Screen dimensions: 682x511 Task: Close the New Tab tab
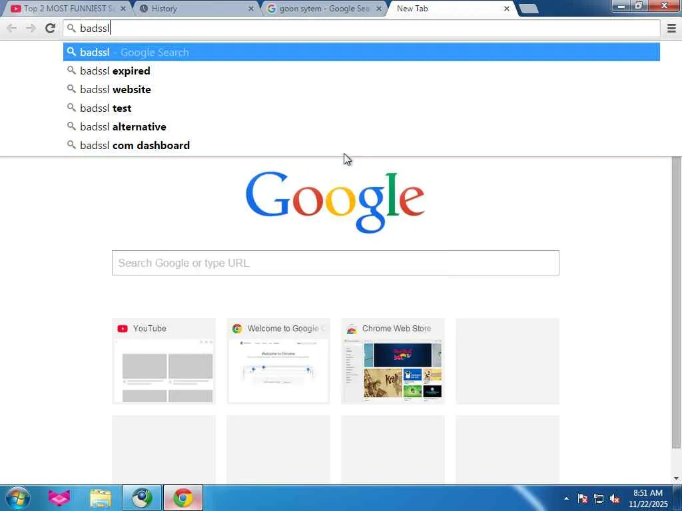tap(507, 9)
